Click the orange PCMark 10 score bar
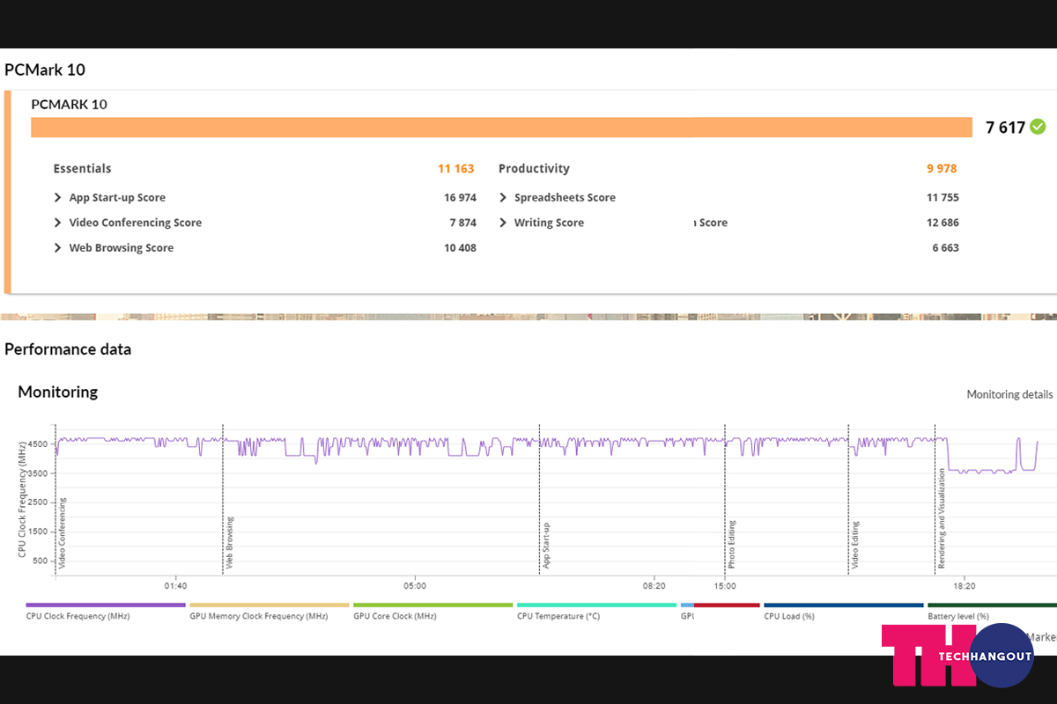 tap(501, 128)
